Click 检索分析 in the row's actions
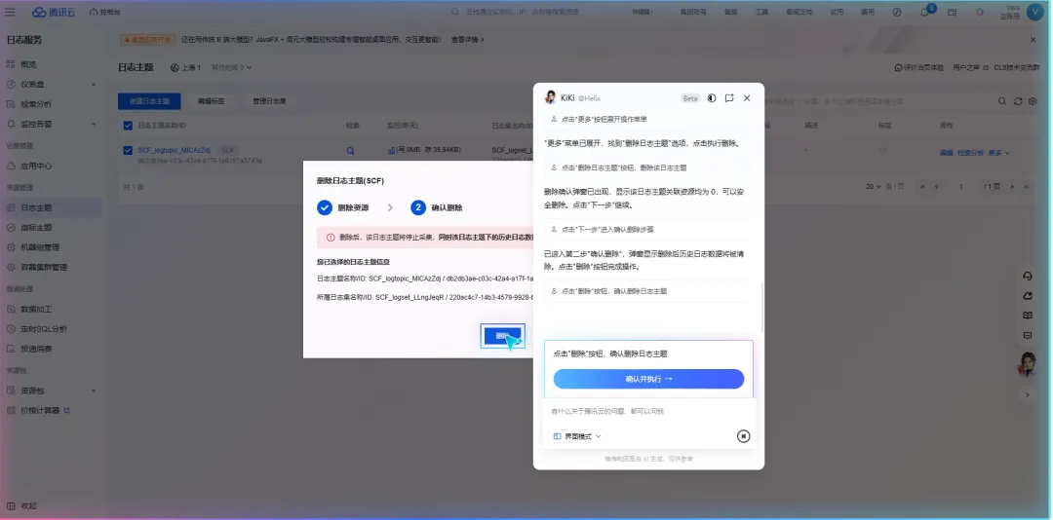This screenshot has height=520, width=1053. tap(970, 153)
